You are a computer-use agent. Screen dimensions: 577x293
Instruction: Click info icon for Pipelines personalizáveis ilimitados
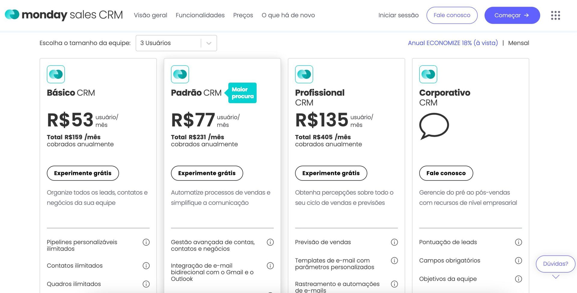[146, 242]
